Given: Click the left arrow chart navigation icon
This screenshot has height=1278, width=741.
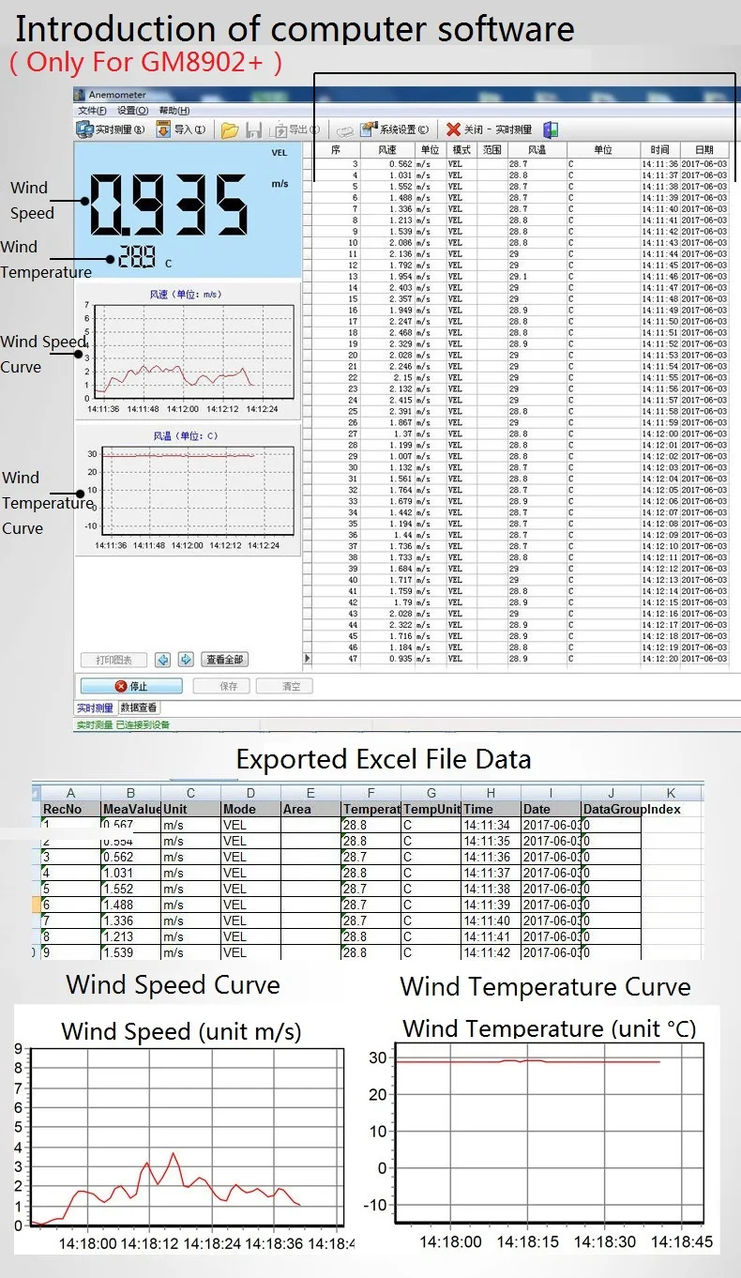Looking at the screenshot, I should point(162,660).
